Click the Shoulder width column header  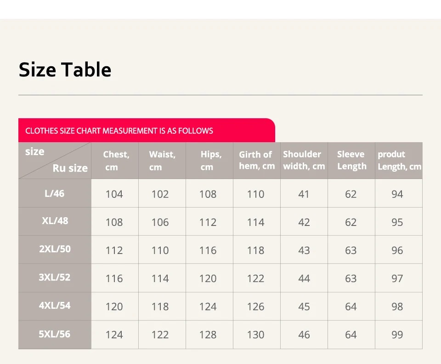point(304,161)
